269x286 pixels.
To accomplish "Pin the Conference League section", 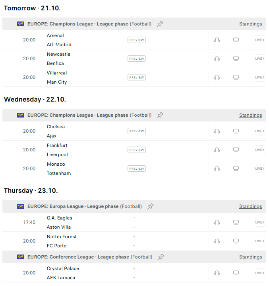I will [x=161, y=257].
